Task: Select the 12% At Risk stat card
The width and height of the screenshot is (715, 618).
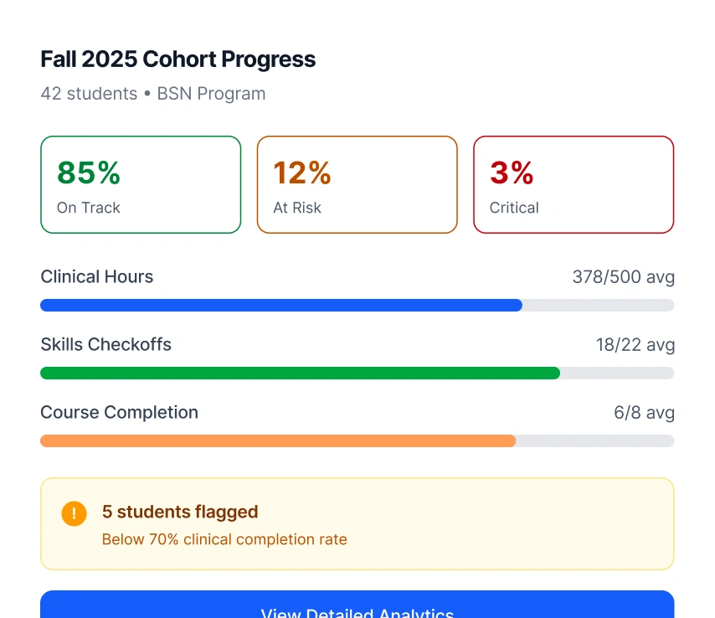Action: [357, 184]
